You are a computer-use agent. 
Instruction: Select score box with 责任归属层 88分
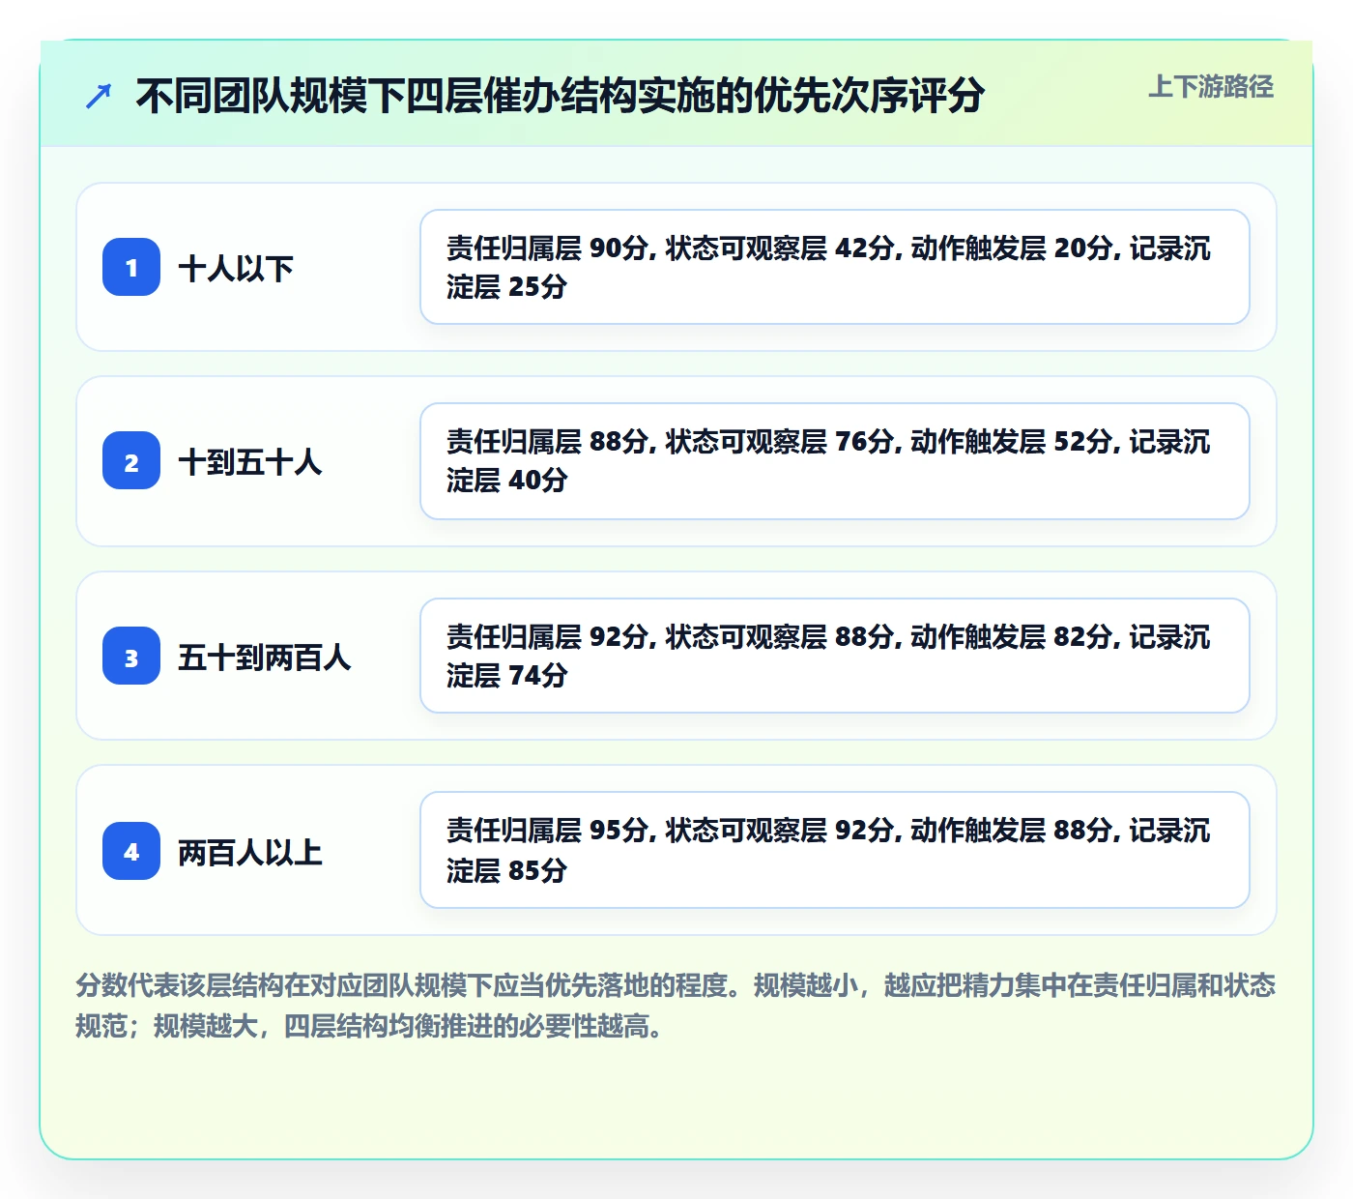835,461
